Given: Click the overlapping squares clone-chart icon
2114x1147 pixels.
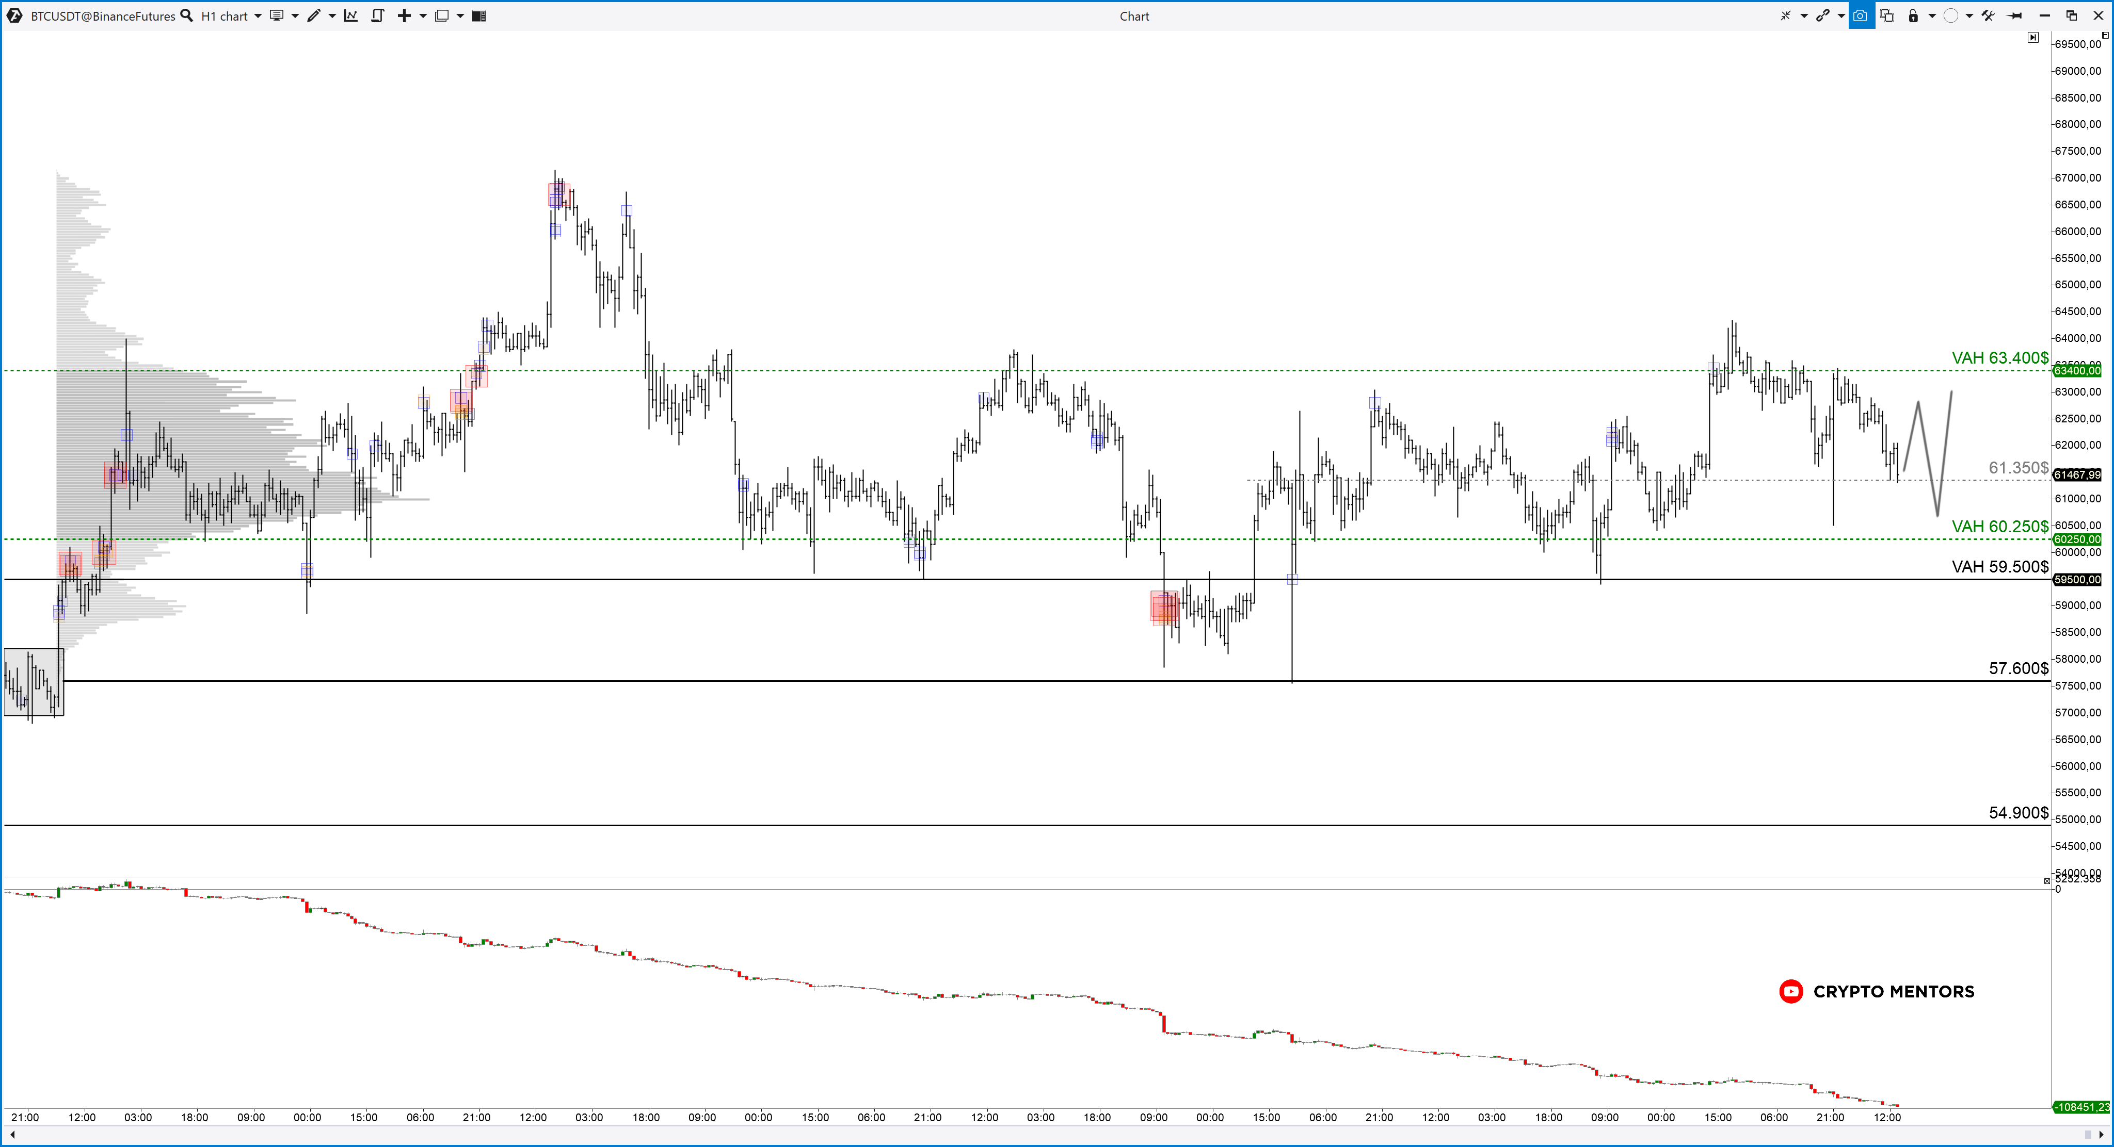Looking at the screenshot, I should pyautogui.click(x=1887, y=15).
